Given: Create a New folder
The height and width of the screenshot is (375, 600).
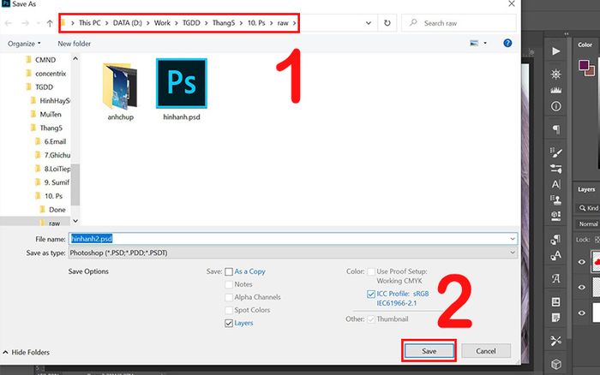Looking at the screenshot, I should tap(75, 44).
